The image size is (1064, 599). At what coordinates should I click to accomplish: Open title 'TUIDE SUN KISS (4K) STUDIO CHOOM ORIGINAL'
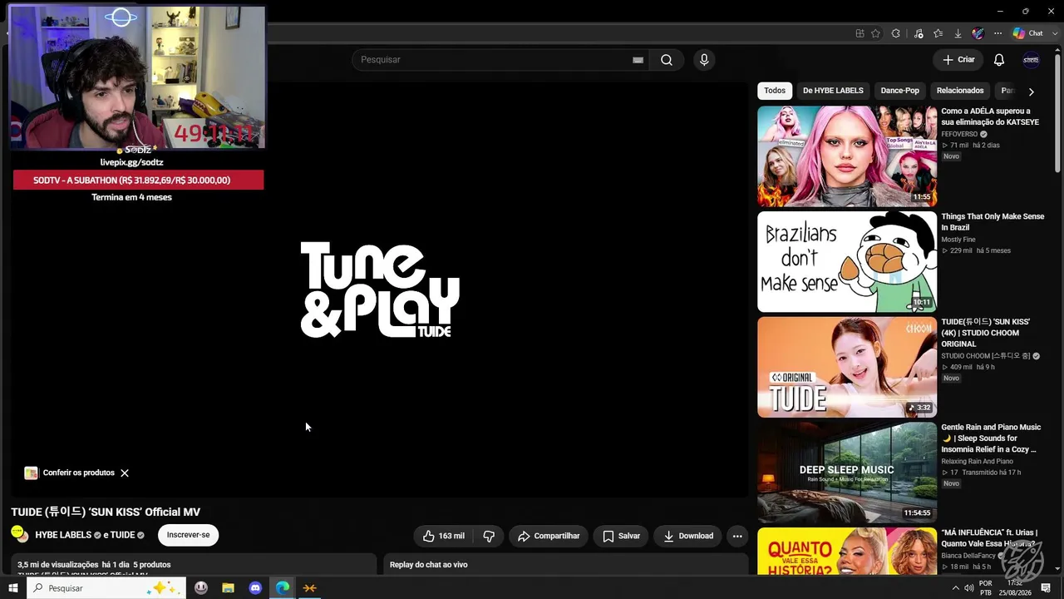click(x=986, y=333)
